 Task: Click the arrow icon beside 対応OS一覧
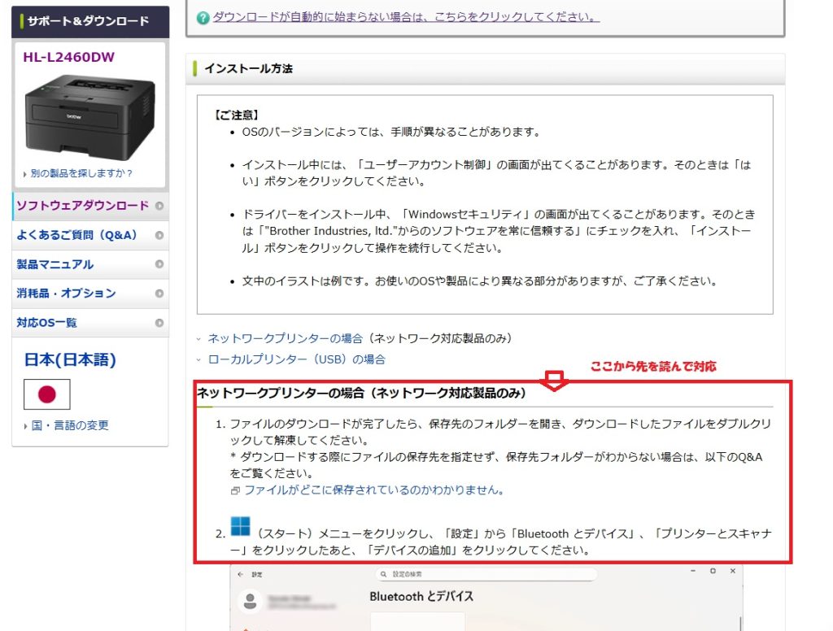(x=159, y=323)
